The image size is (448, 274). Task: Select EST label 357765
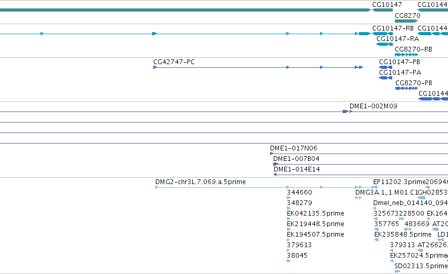click(x=386, y=224)
